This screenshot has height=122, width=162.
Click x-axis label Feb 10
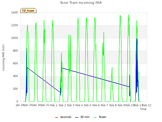[130, 105]
